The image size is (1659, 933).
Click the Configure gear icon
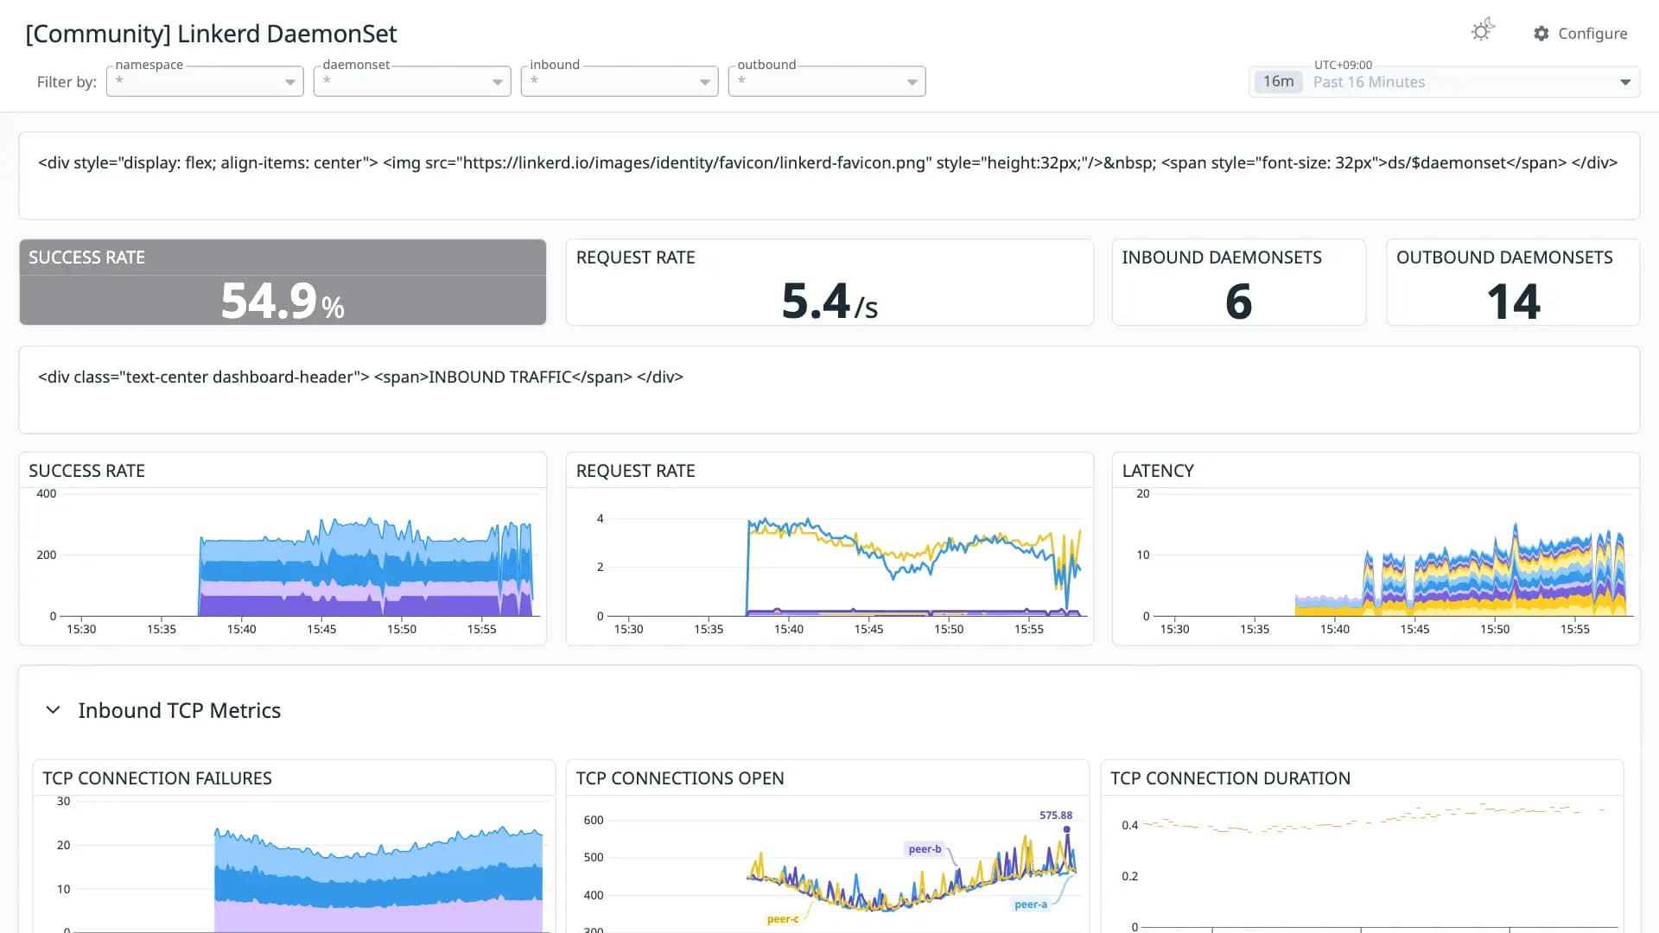(x=1541, y=34)
